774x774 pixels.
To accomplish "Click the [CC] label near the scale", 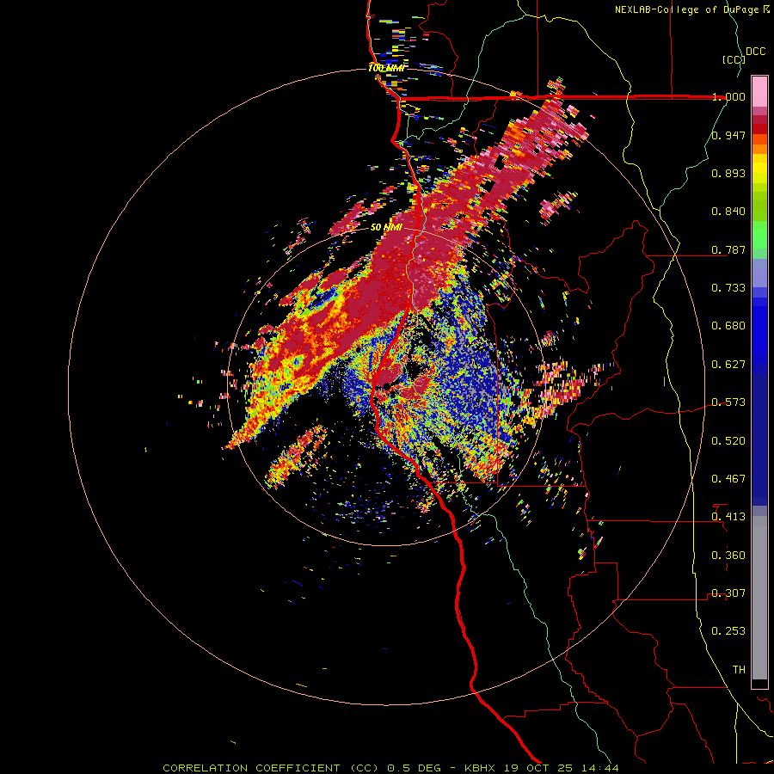I will pos(734,59).
